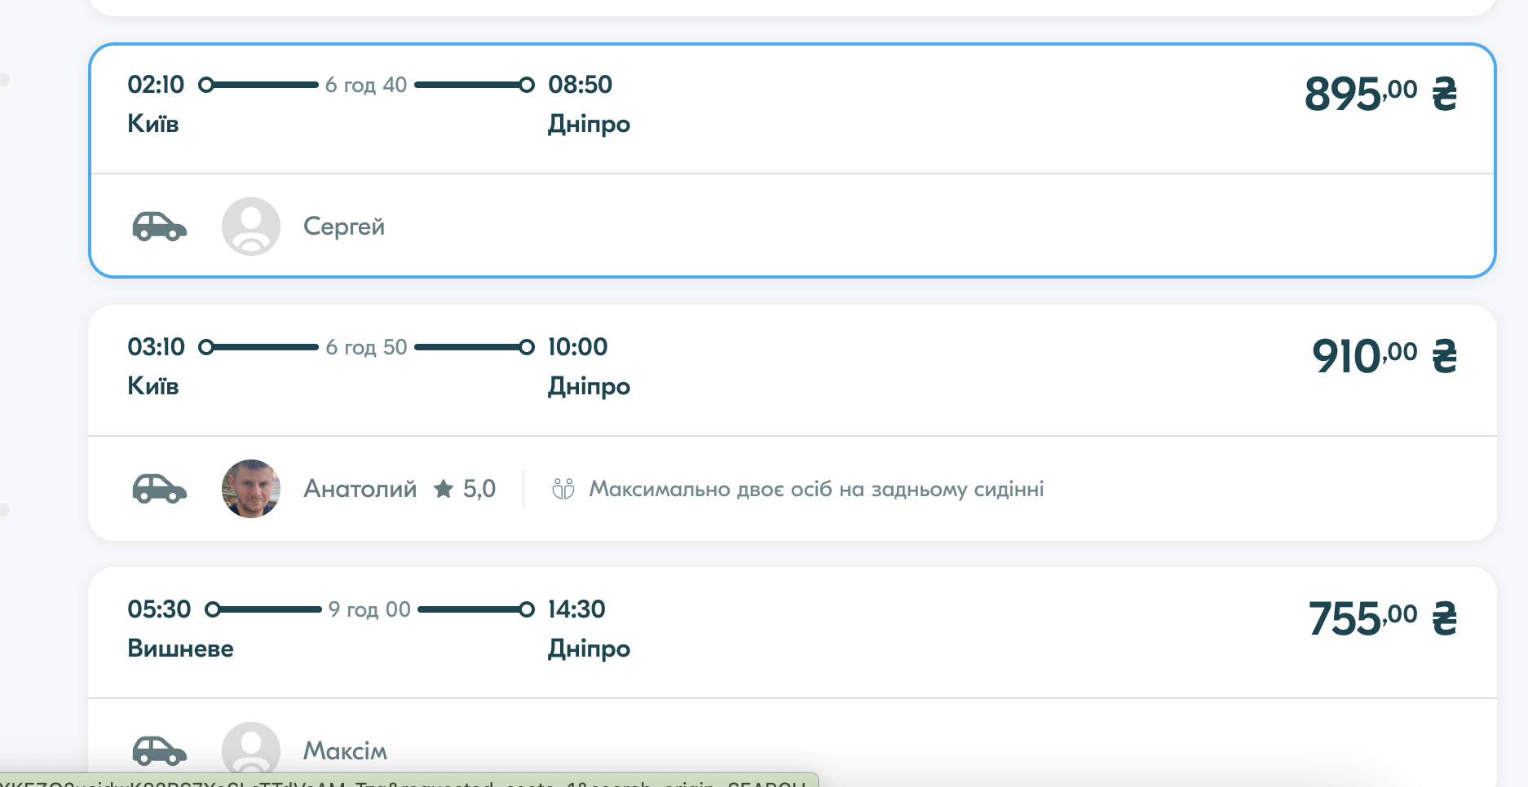Open Анатолий's profile photo
The image size is (1528, 787).
251,489
